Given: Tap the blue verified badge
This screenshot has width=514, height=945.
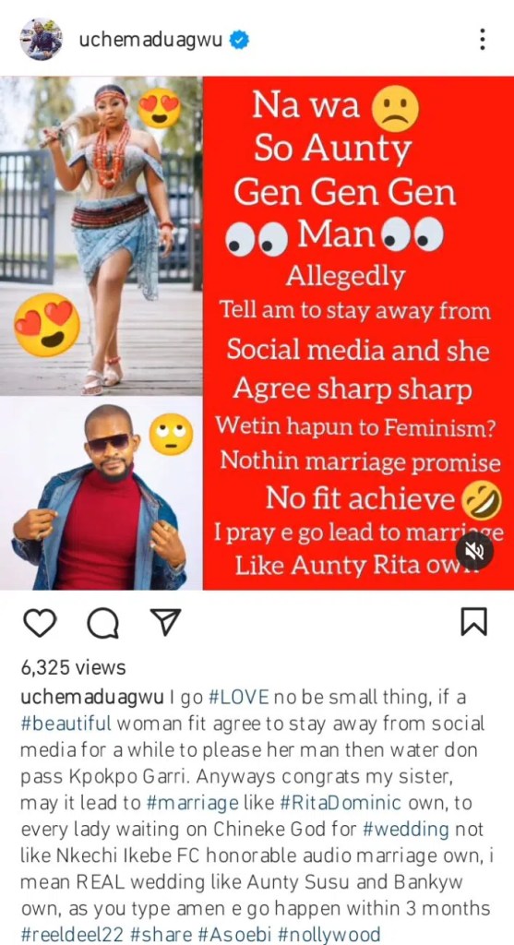Looking at the screenshot, I should (x=241, y=41).
